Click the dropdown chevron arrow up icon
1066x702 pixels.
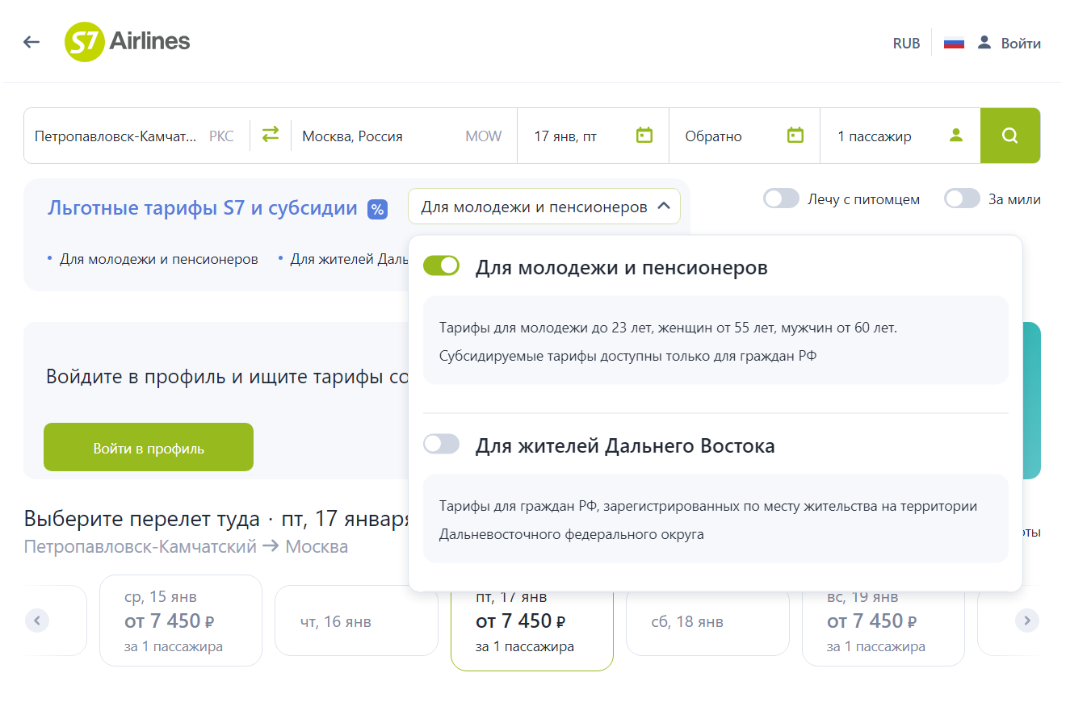664,207
